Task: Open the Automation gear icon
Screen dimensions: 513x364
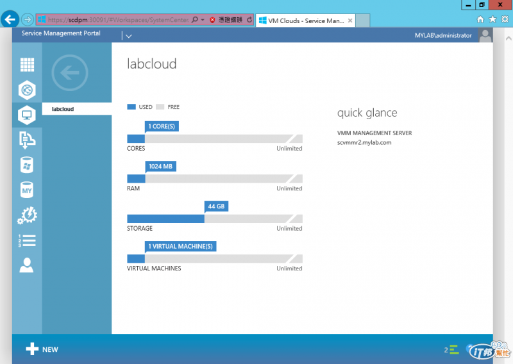Action: (x=27, y=215)
